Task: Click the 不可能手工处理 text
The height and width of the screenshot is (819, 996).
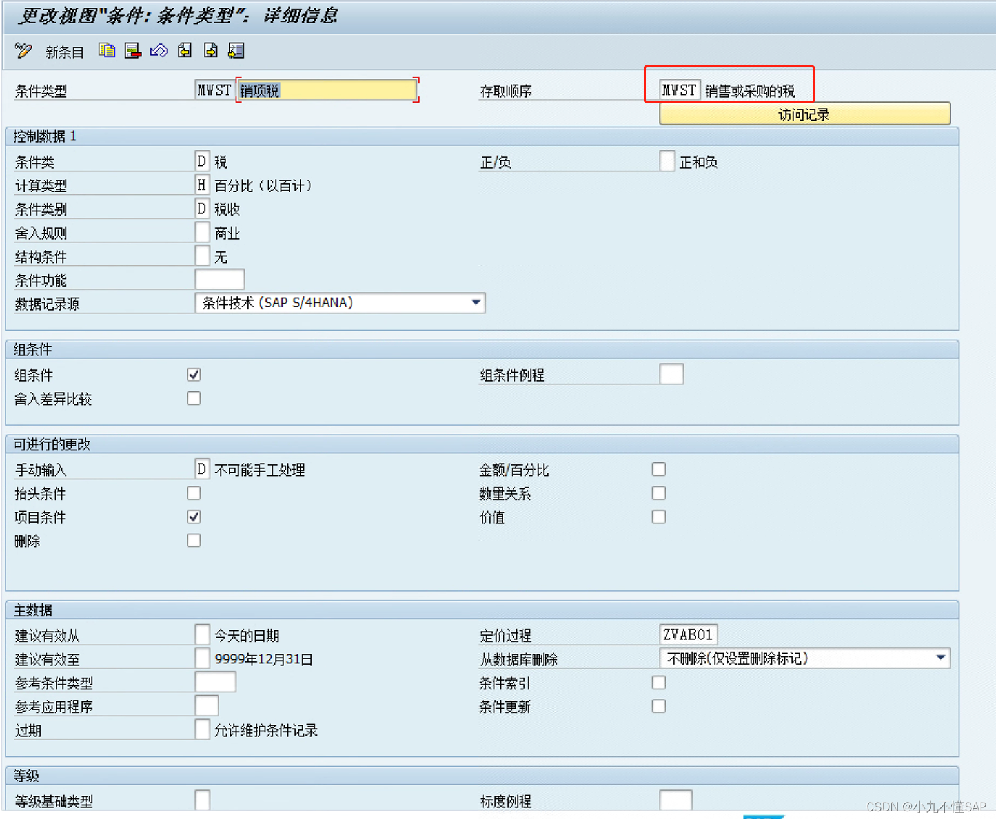Action: pos(259,470)
